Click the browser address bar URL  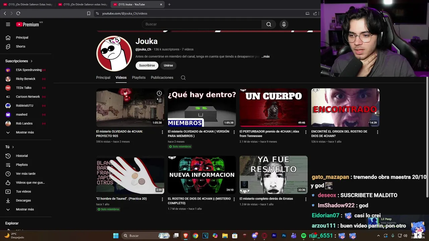125,13
